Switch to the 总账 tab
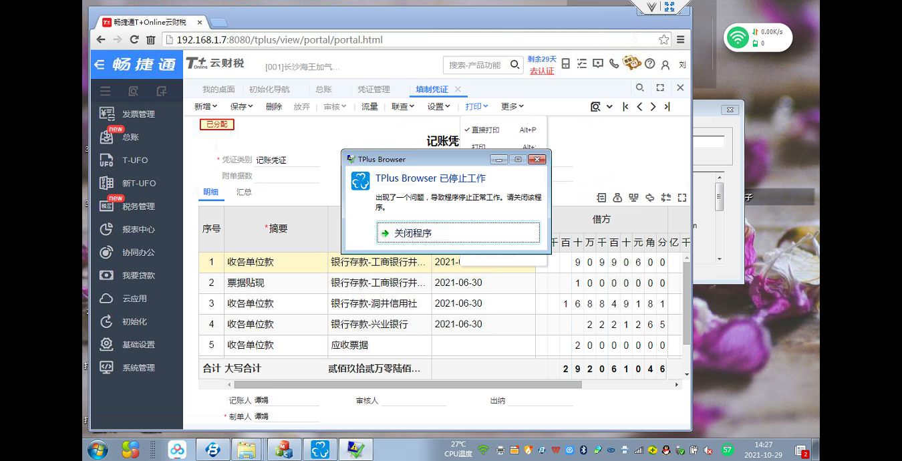902x461 pixels. tap(323, 89)
